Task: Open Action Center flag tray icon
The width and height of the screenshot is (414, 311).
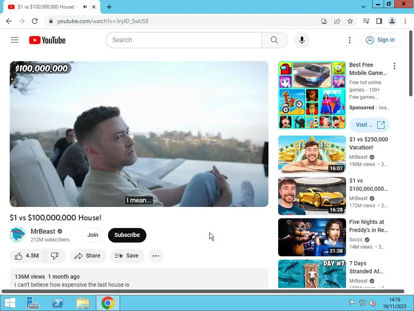Action: pos(353,303)
